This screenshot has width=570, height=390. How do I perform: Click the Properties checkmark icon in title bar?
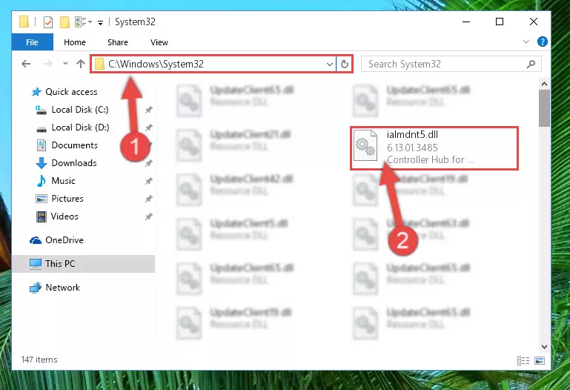pos(48,22)
